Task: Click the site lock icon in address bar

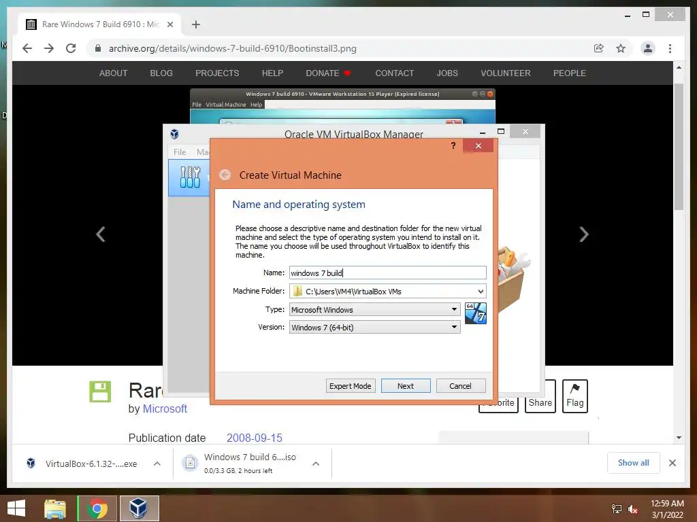Action: click(x=98, y=48)
